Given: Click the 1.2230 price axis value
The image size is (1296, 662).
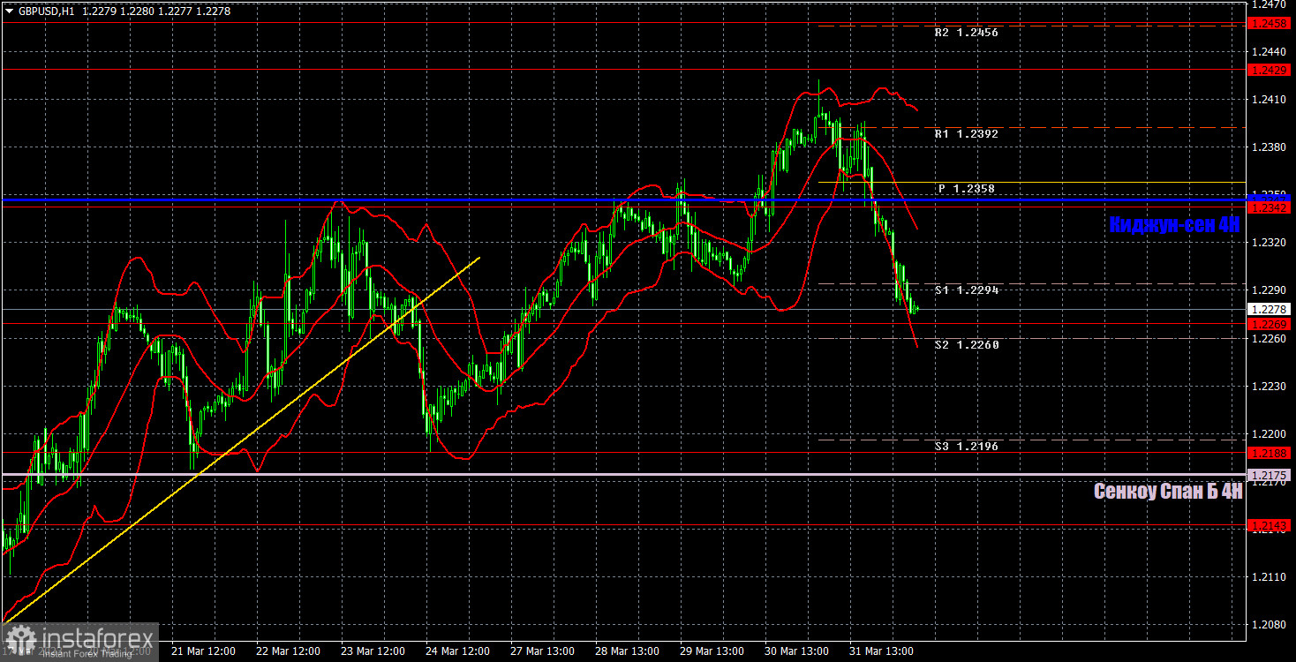Looking at the screenshot, I should point(1269,386).
